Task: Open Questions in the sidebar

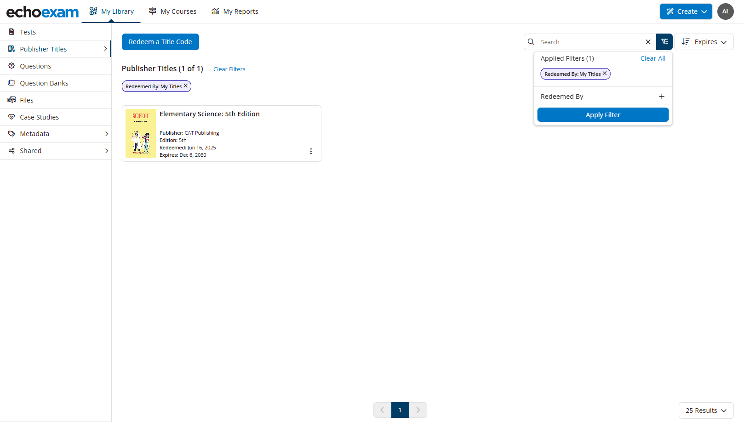Action: click(x=56, y=66)
